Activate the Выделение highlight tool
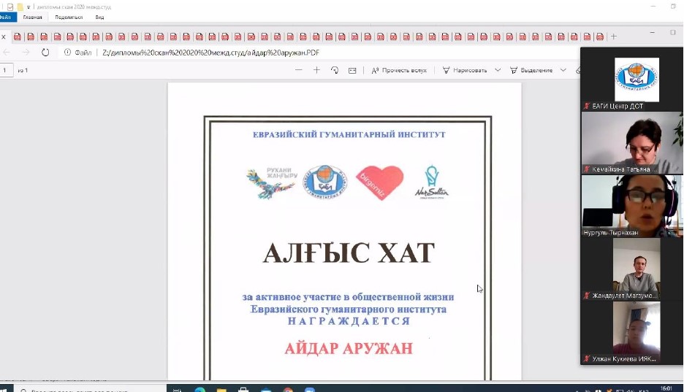 pyautogui.click(x=531, y=70)
